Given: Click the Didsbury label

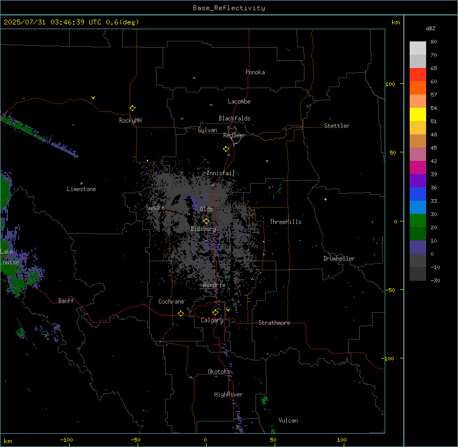Looking at the screenshot, I should coord(203,229).
